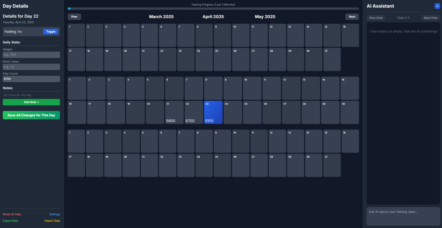Open the Prev Chat conversation

point(376,18)
